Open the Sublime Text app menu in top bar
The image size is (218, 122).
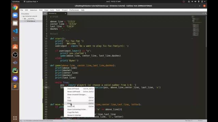tap(31, 1)
